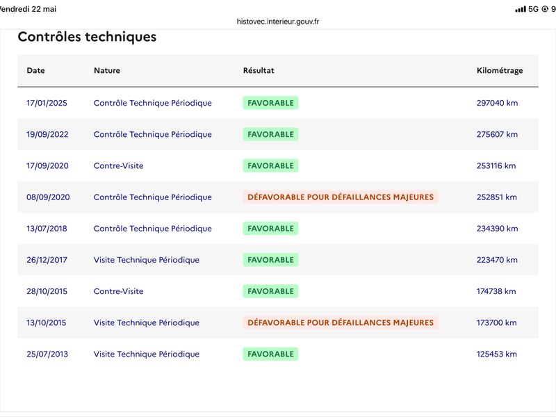Click the Contrôles techniques section heading

87,37
